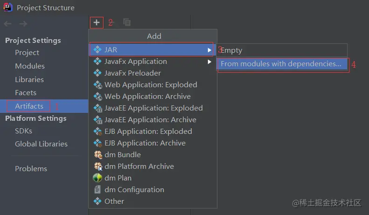Click the EJB Application: Archive icon
This screenshot has width=369, height=215.
[97, 143]
